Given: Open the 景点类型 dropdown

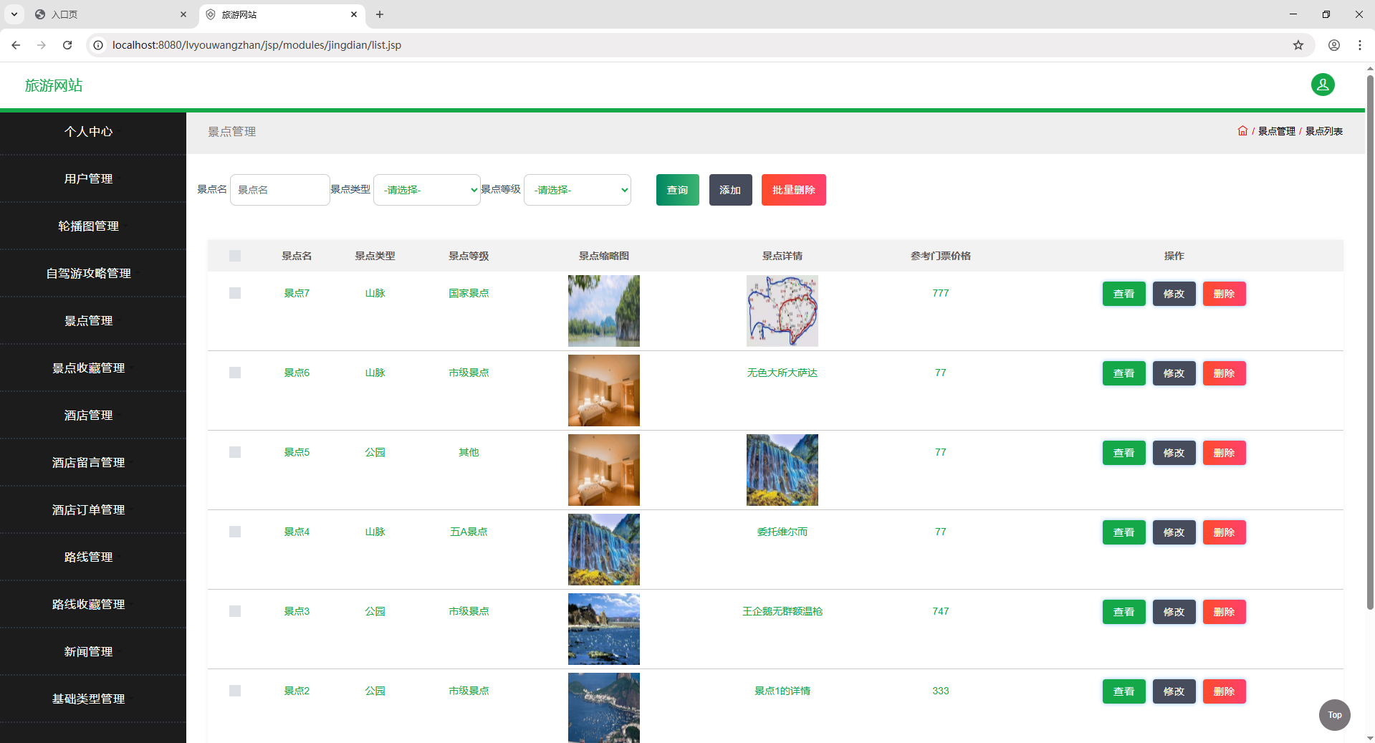Looking at the screenshot, I should click(427, 190).
